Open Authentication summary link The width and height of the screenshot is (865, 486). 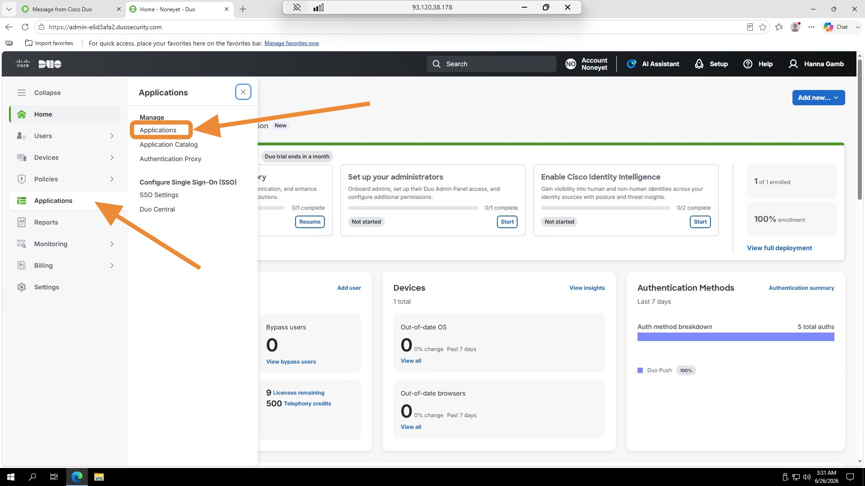pyautogui.click(x=801, y=288)
